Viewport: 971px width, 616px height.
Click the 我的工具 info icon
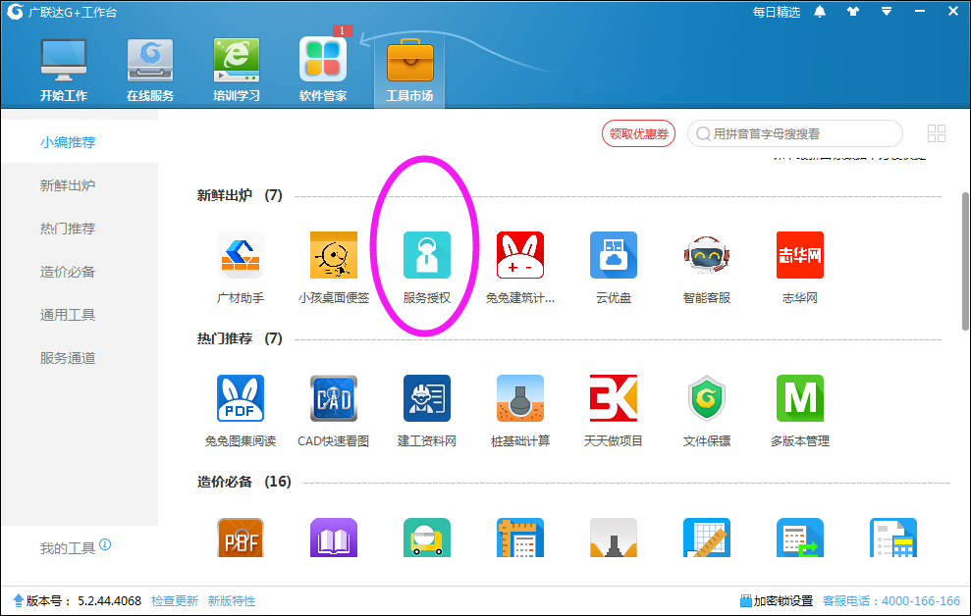[x=105, y=544]
